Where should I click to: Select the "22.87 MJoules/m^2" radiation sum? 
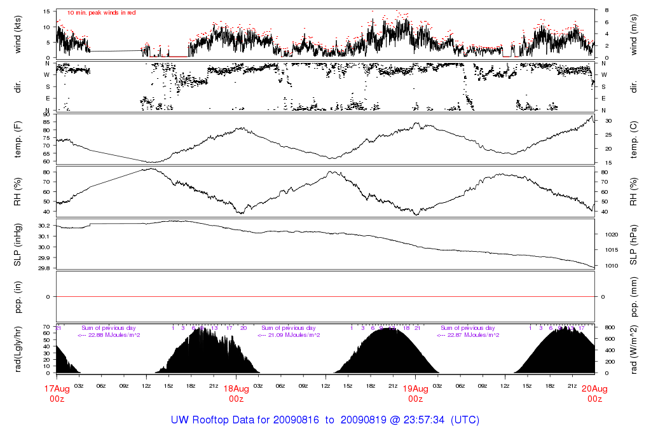click(473, 335)
